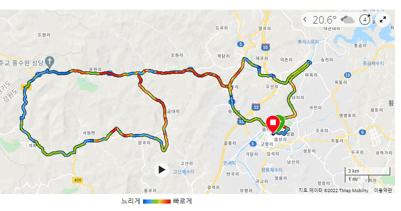Open the cloudy weather icon details

347,20
